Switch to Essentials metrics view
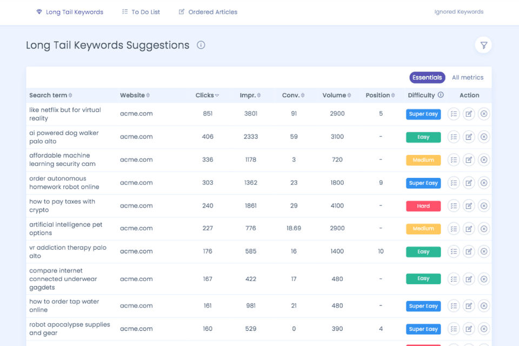This screenshot has width=519, height=346. pos(427,77)
